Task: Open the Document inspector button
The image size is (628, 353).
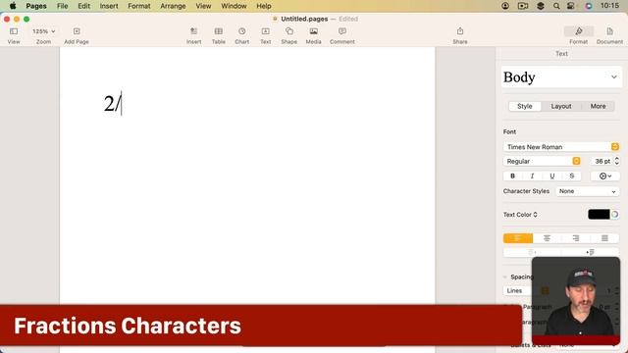Action: [609, 31]
